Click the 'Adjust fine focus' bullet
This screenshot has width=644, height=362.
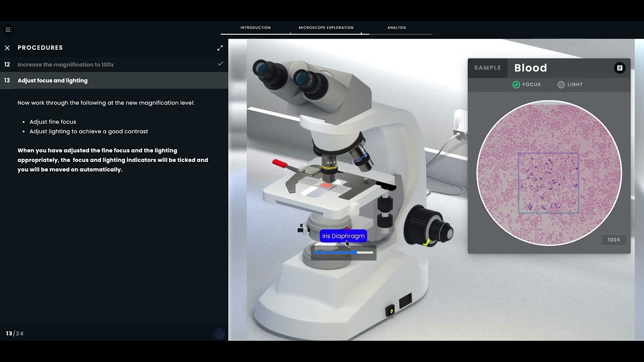[53, 122]
